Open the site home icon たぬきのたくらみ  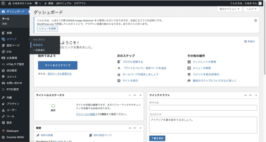[10, 3]
